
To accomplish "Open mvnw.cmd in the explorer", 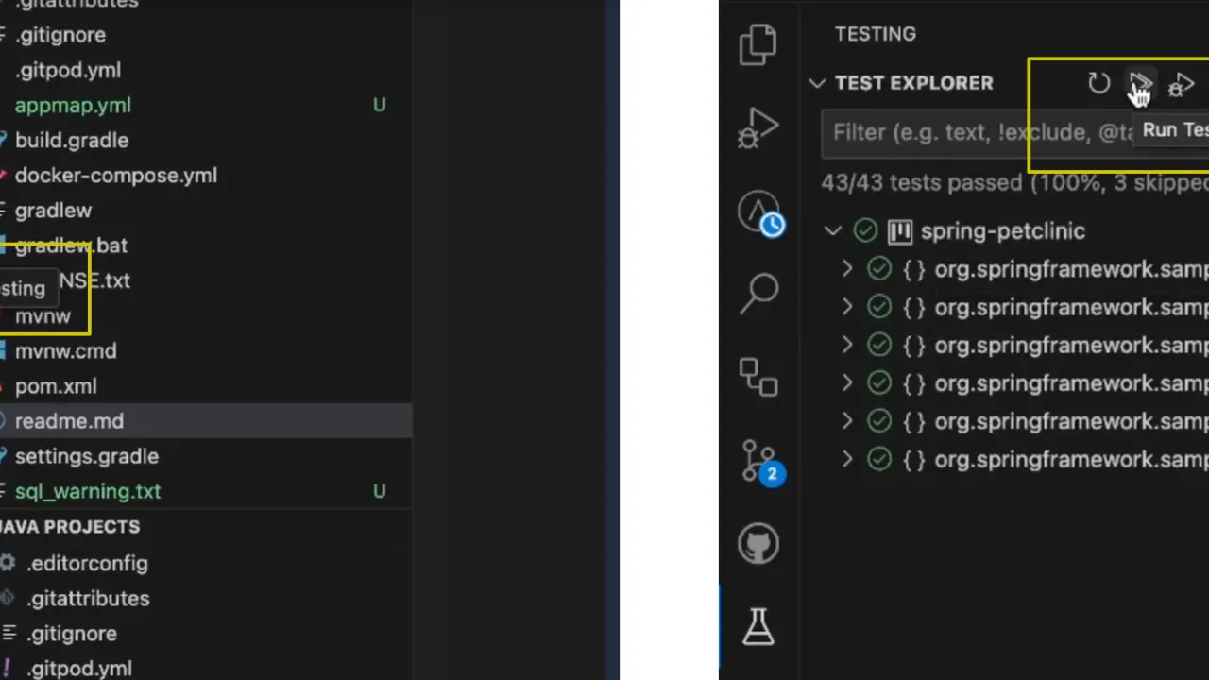I will click(65, 350).
